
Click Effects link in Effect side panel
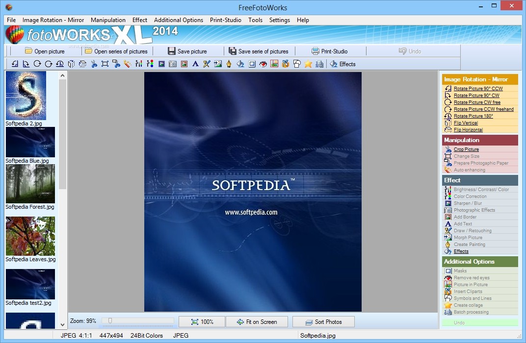[x=461, y=251]
